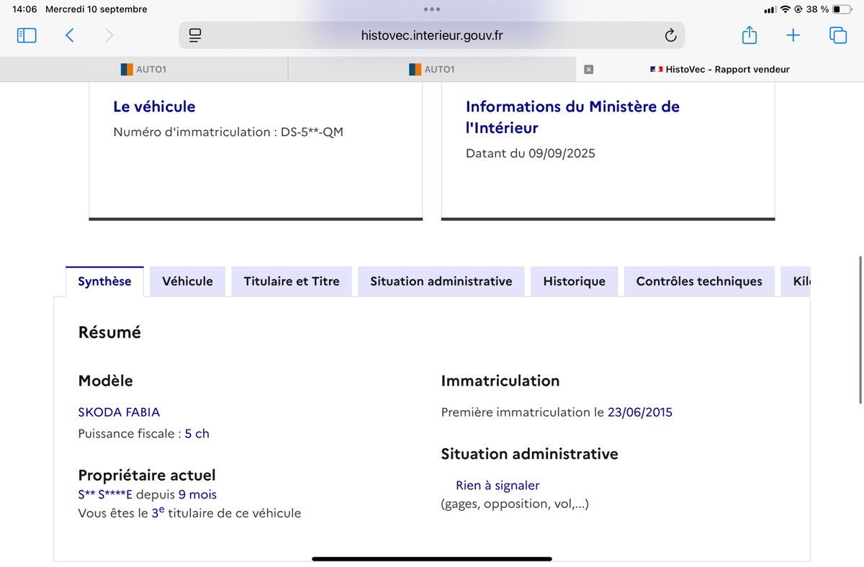Close the HistoVec tab with X

coord(588,70)
